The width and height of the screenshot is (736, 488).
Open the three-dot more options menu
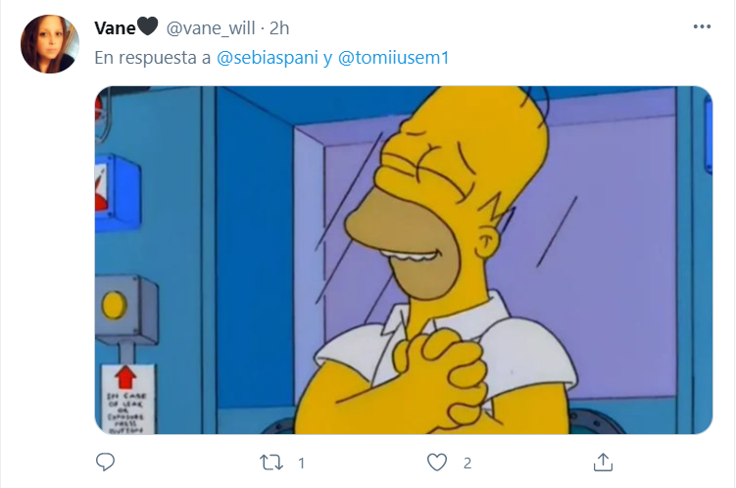click(702, 26)
